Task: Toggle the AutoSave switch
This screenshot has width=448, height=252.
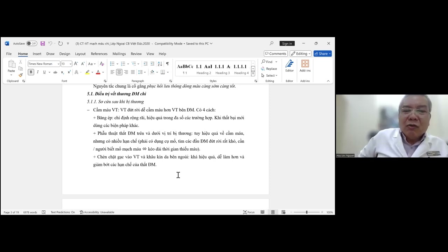Action: pyautogui.click(x=31, y=43)
